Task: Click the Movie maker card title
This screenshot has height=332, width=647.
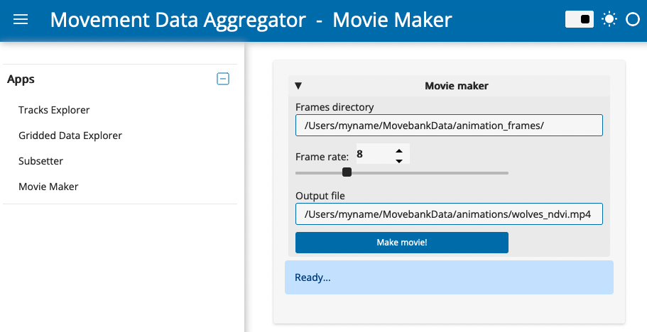Action: 457,86
